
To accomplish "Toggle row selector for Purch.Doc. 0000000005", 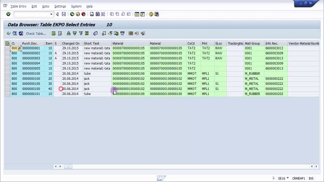I will tap(8, 69).
